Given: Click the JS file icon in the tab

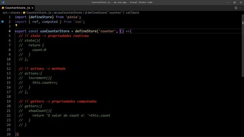Looking at the screenshot, I should point(3,8).
